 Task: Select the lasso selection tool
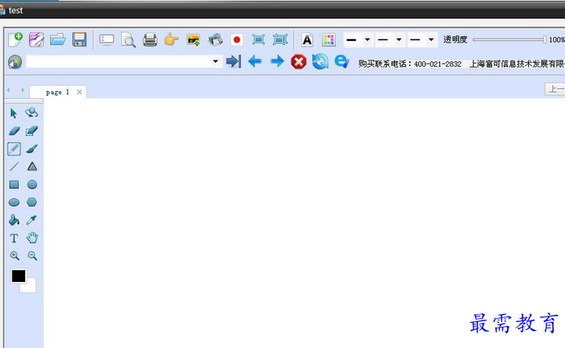tap(31, 113)
